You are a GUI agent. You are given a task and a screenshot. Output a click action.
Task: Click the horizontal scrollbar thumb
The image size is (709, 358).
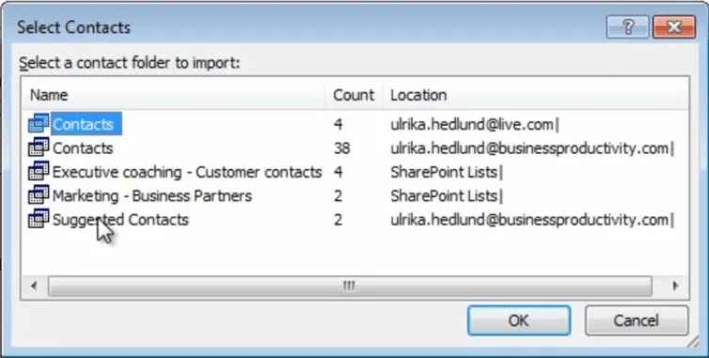pyautogui.click(x=350, y=286)
